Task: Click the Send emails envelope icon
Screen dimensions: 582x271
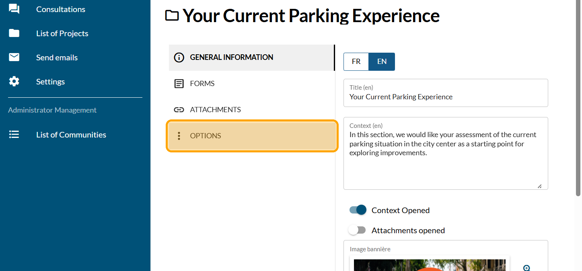Action: [14, 57]
